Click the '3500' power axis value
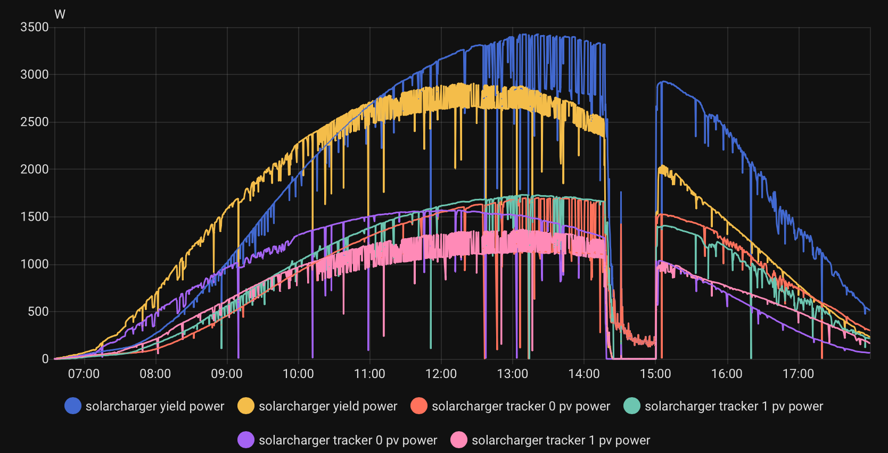The height and width of the screenshot is (453, 888). (x=35, y=27)
